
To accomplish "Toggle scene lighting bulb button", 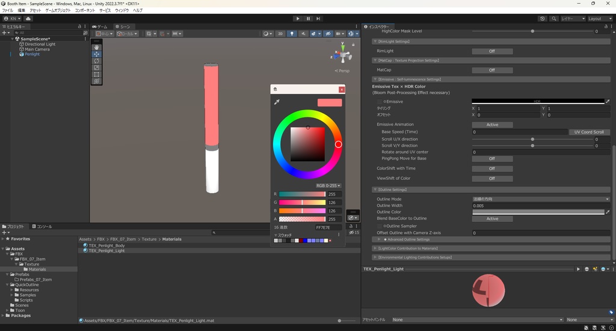I will [292, 34].
